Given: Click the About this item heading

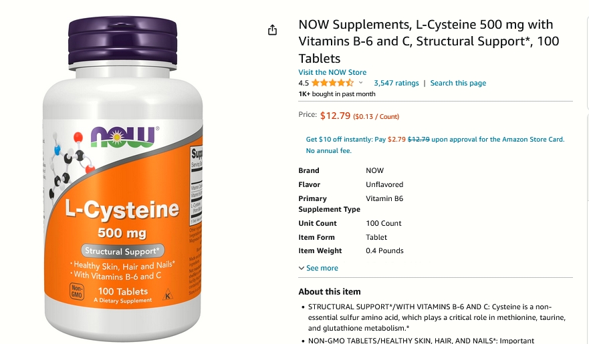Looking at the screenshot, I should click(x=330, y=291).
